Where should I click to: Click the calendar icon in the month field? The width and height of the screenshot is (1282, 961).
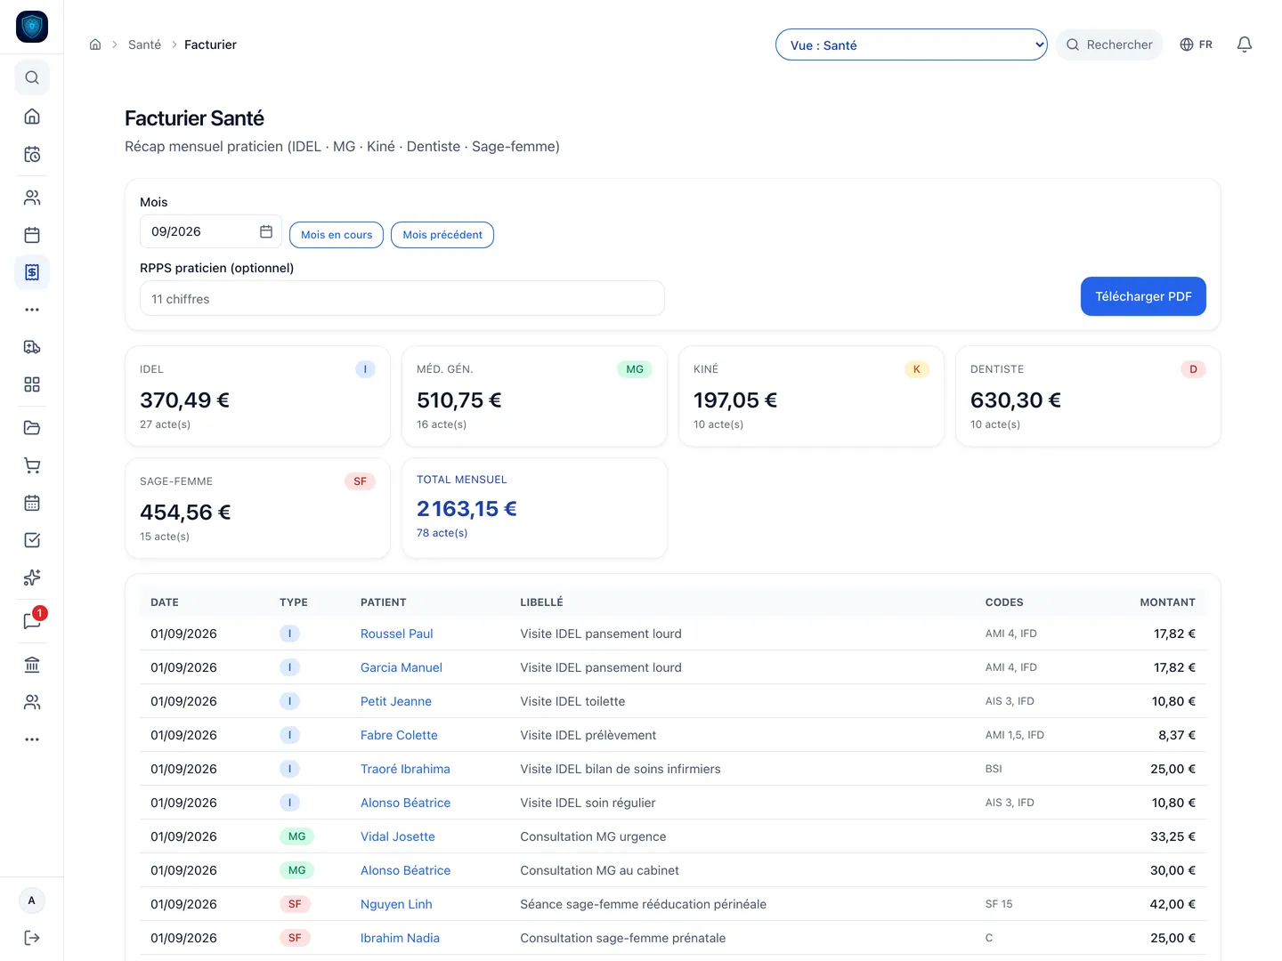pyautogui.click(x=265, y=231)
